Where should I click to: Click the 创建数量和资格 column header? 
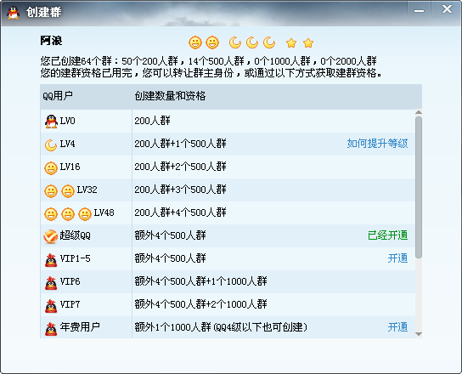click(x=170, y=96)
